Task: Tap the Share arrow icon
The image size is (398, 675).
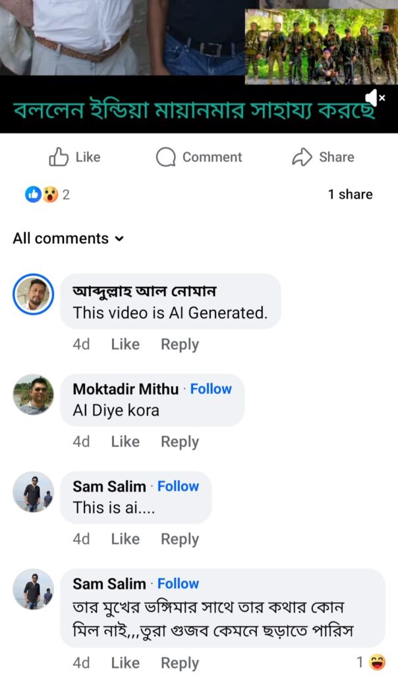Action: click(302, 157)
